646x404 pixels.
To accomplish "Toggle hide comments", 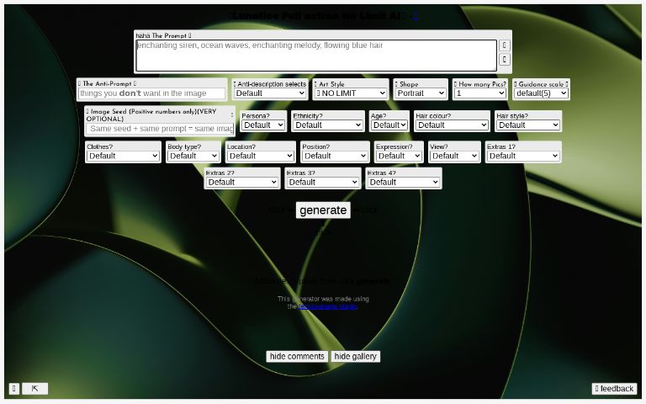I will 297,357.
